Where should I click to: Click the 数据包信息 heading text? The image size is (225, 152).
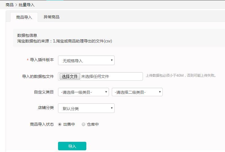click(27, 35)
